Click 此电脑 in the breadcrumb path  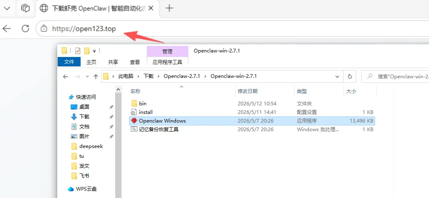pyautogui.click(x=126, y=76)
